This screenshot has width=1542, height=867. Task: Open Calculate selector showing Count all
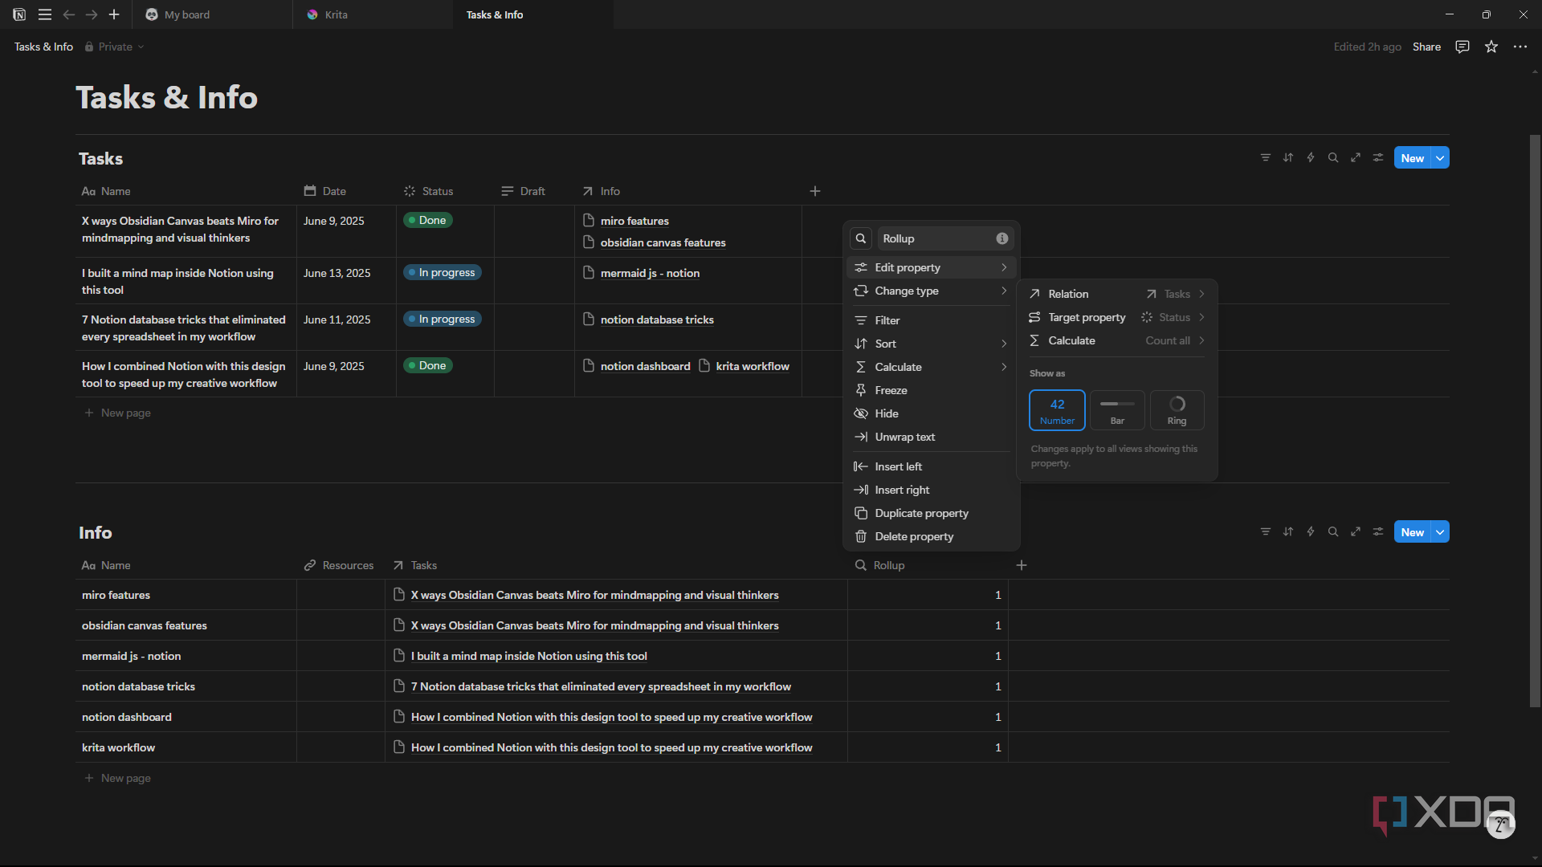[x=1117, y=340]
